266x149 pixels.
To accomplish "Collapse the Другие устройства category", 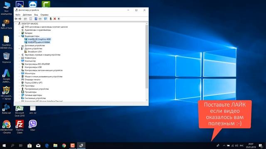I will click(20, 48).
